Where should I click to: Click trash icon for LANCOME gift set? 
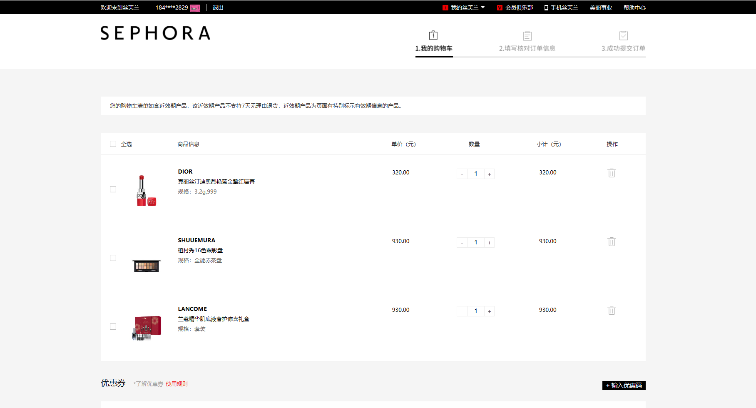[x=611, y=311]
